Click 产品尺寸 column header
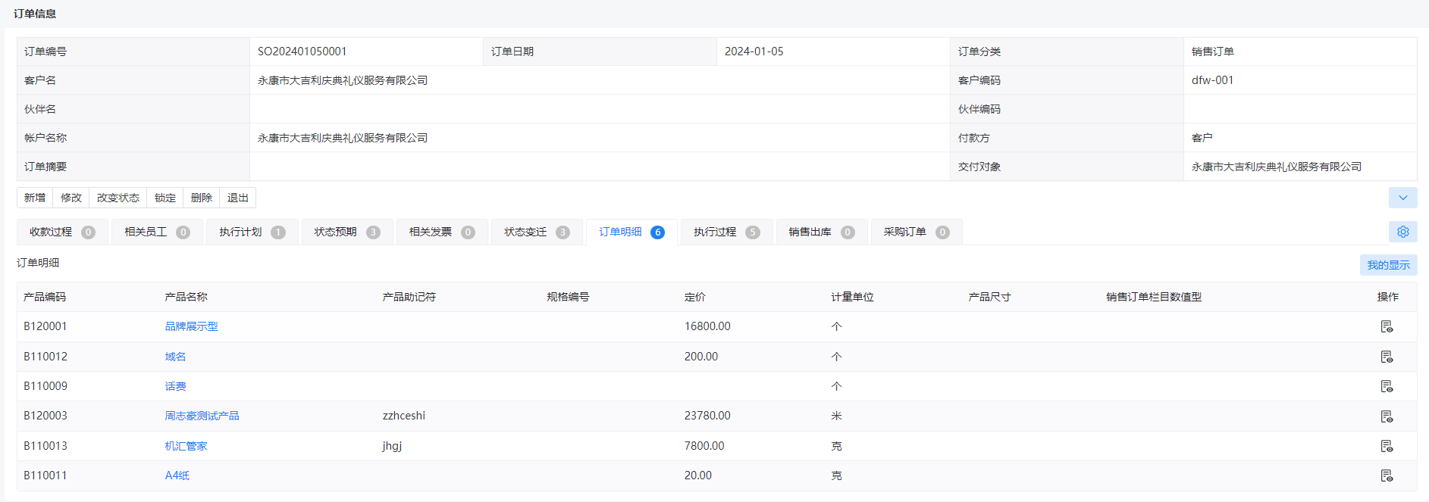The image size is (1429, 502). tap(989, 297)
